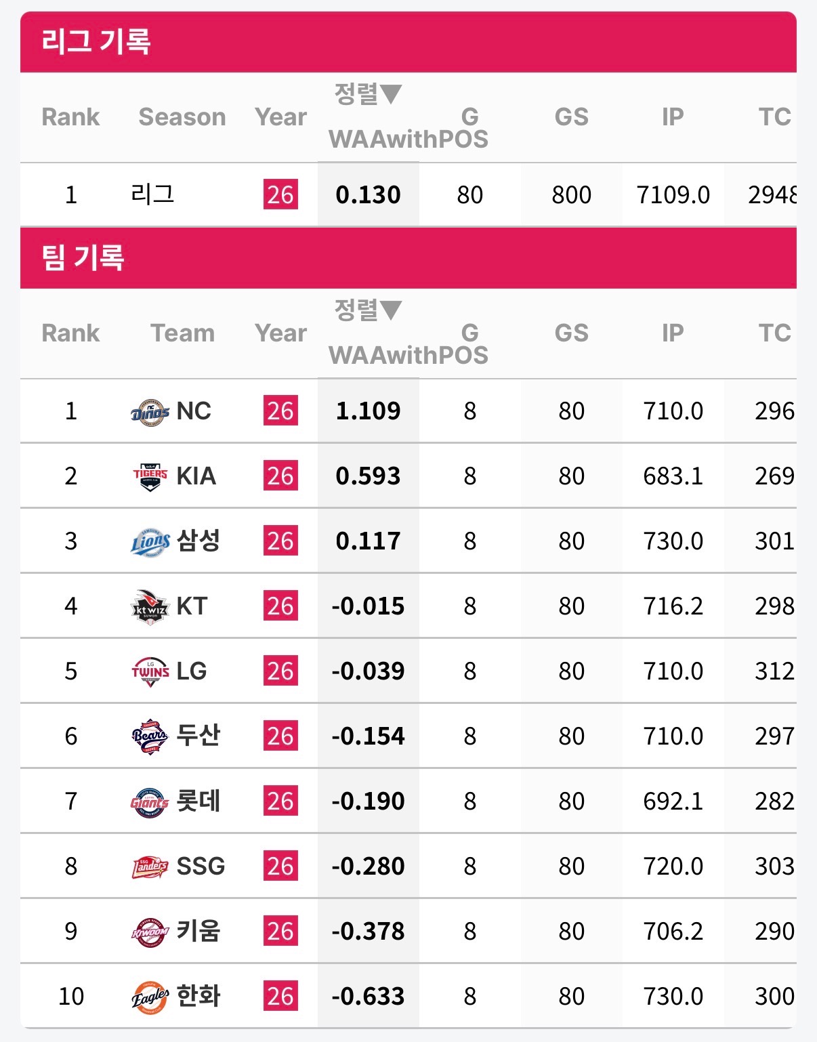Sort team table by WAAwithPOS arrow

pyautogui.click(x=390, y=310)
